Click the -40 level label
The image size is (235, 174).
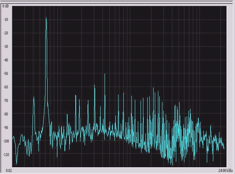[6, 60]
